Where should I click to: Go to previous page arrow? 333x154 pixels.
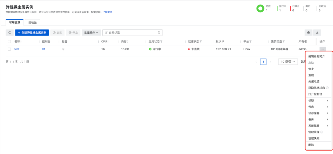(256, 62)
